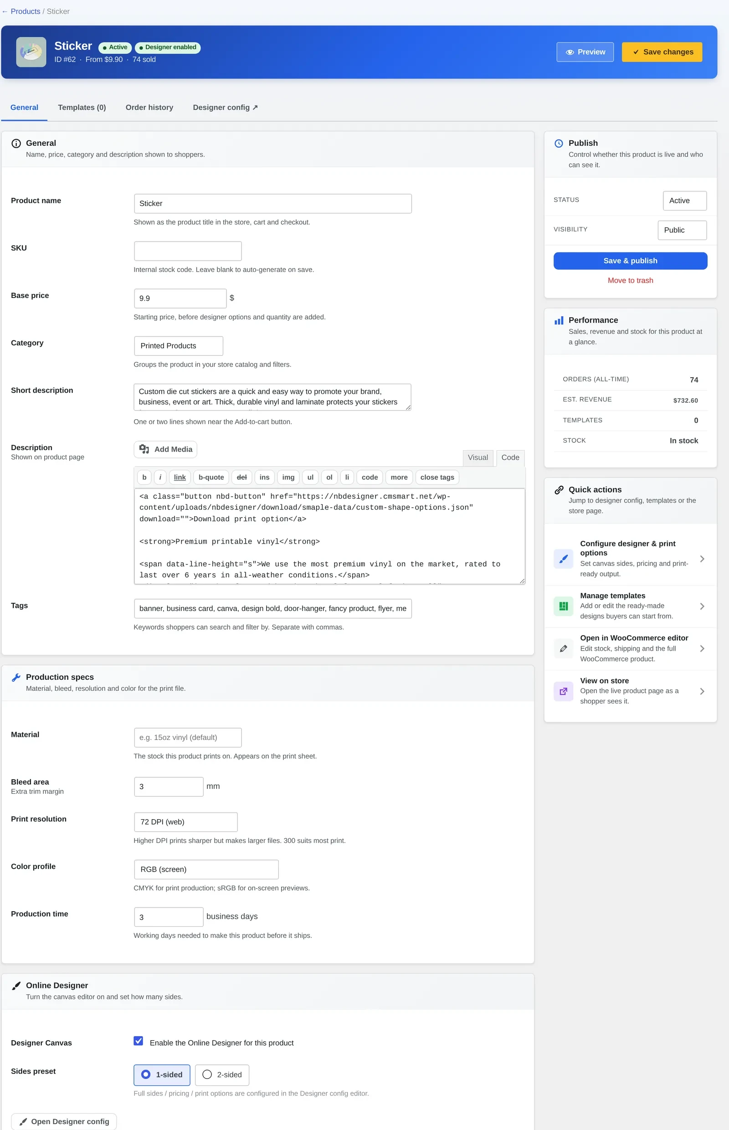This screenshot has height=1130, width=729.
Task: Click the Configure designer brush icon
Action: [x=563, y=559]
